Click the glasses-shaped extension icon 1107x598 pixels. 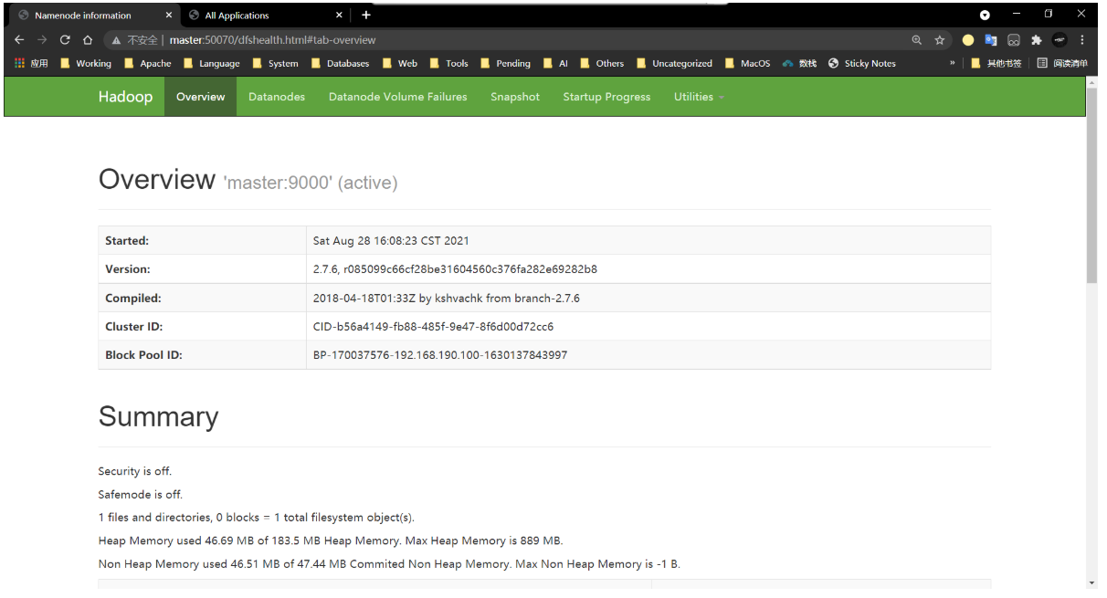[x=1014, y=40]
